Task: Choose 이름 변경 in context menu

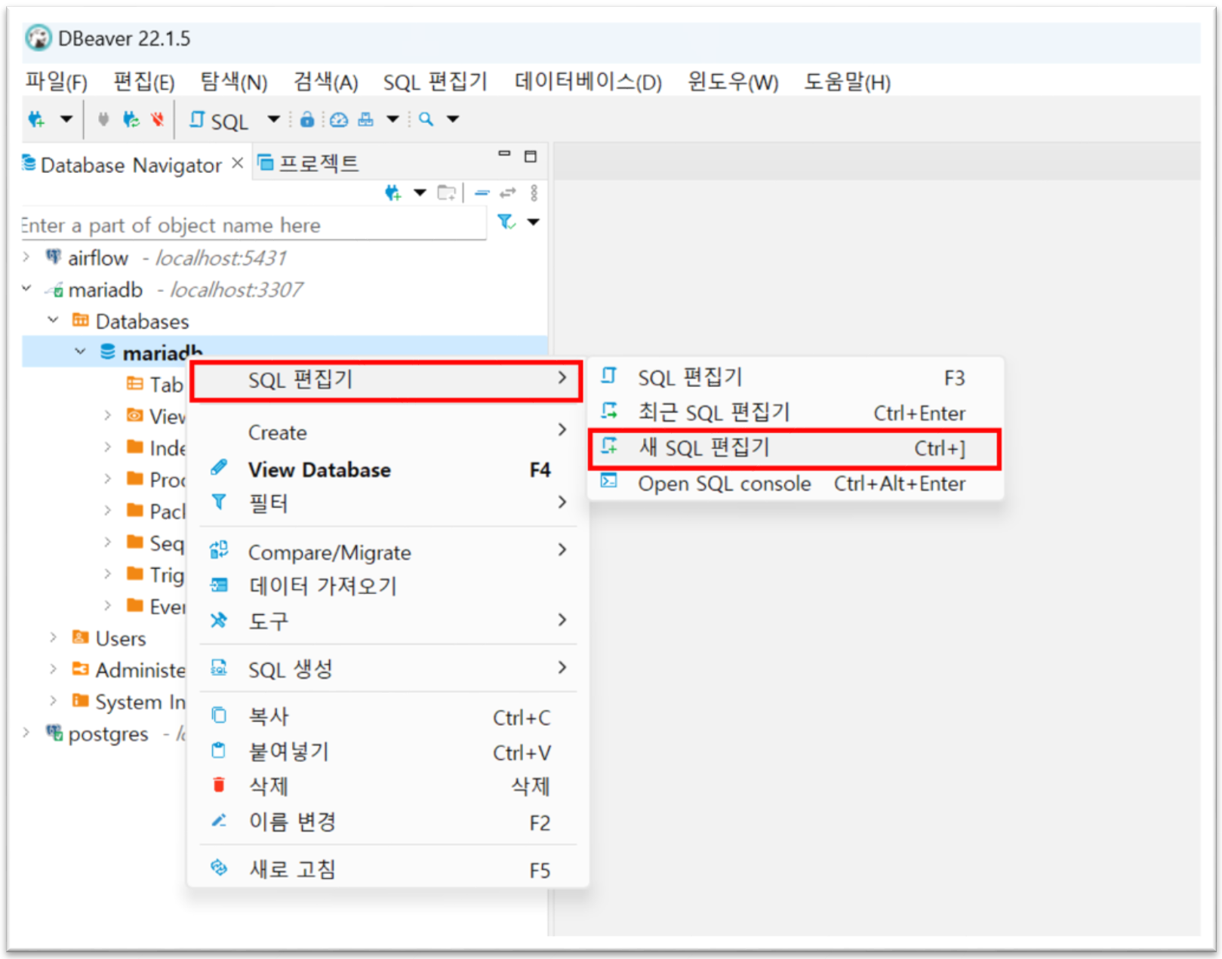Action: coord(387,822)
